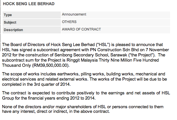The height and width of the screenshot is (120, 177).
Task: Click the HOCK SENG LEE BERHAD heading
Action: [29, 4]
